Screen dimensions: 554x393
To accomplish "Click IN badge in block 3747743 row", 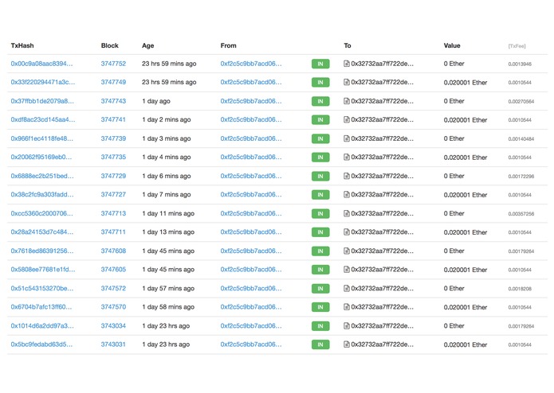I will click(320, 101).
